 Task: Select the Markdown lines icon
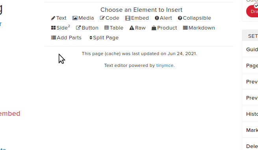[x=185, y=28]
